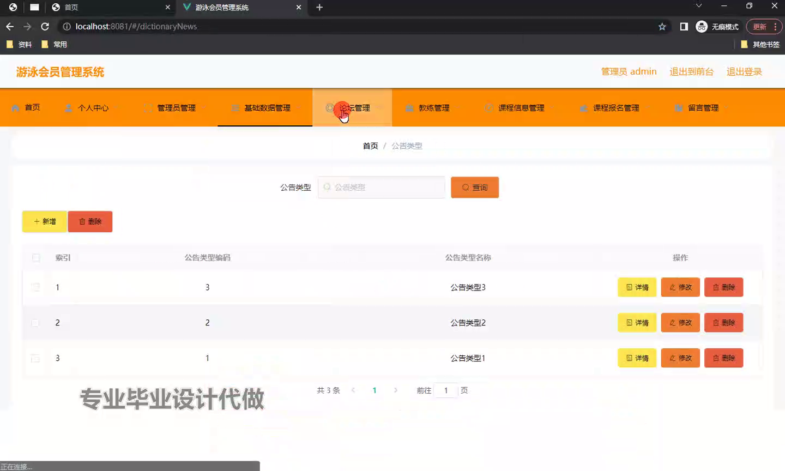The height and width of the screenshot is (471, 785).
Task: Click the icon beside 课程信息管理
Action: coord(489,108)
